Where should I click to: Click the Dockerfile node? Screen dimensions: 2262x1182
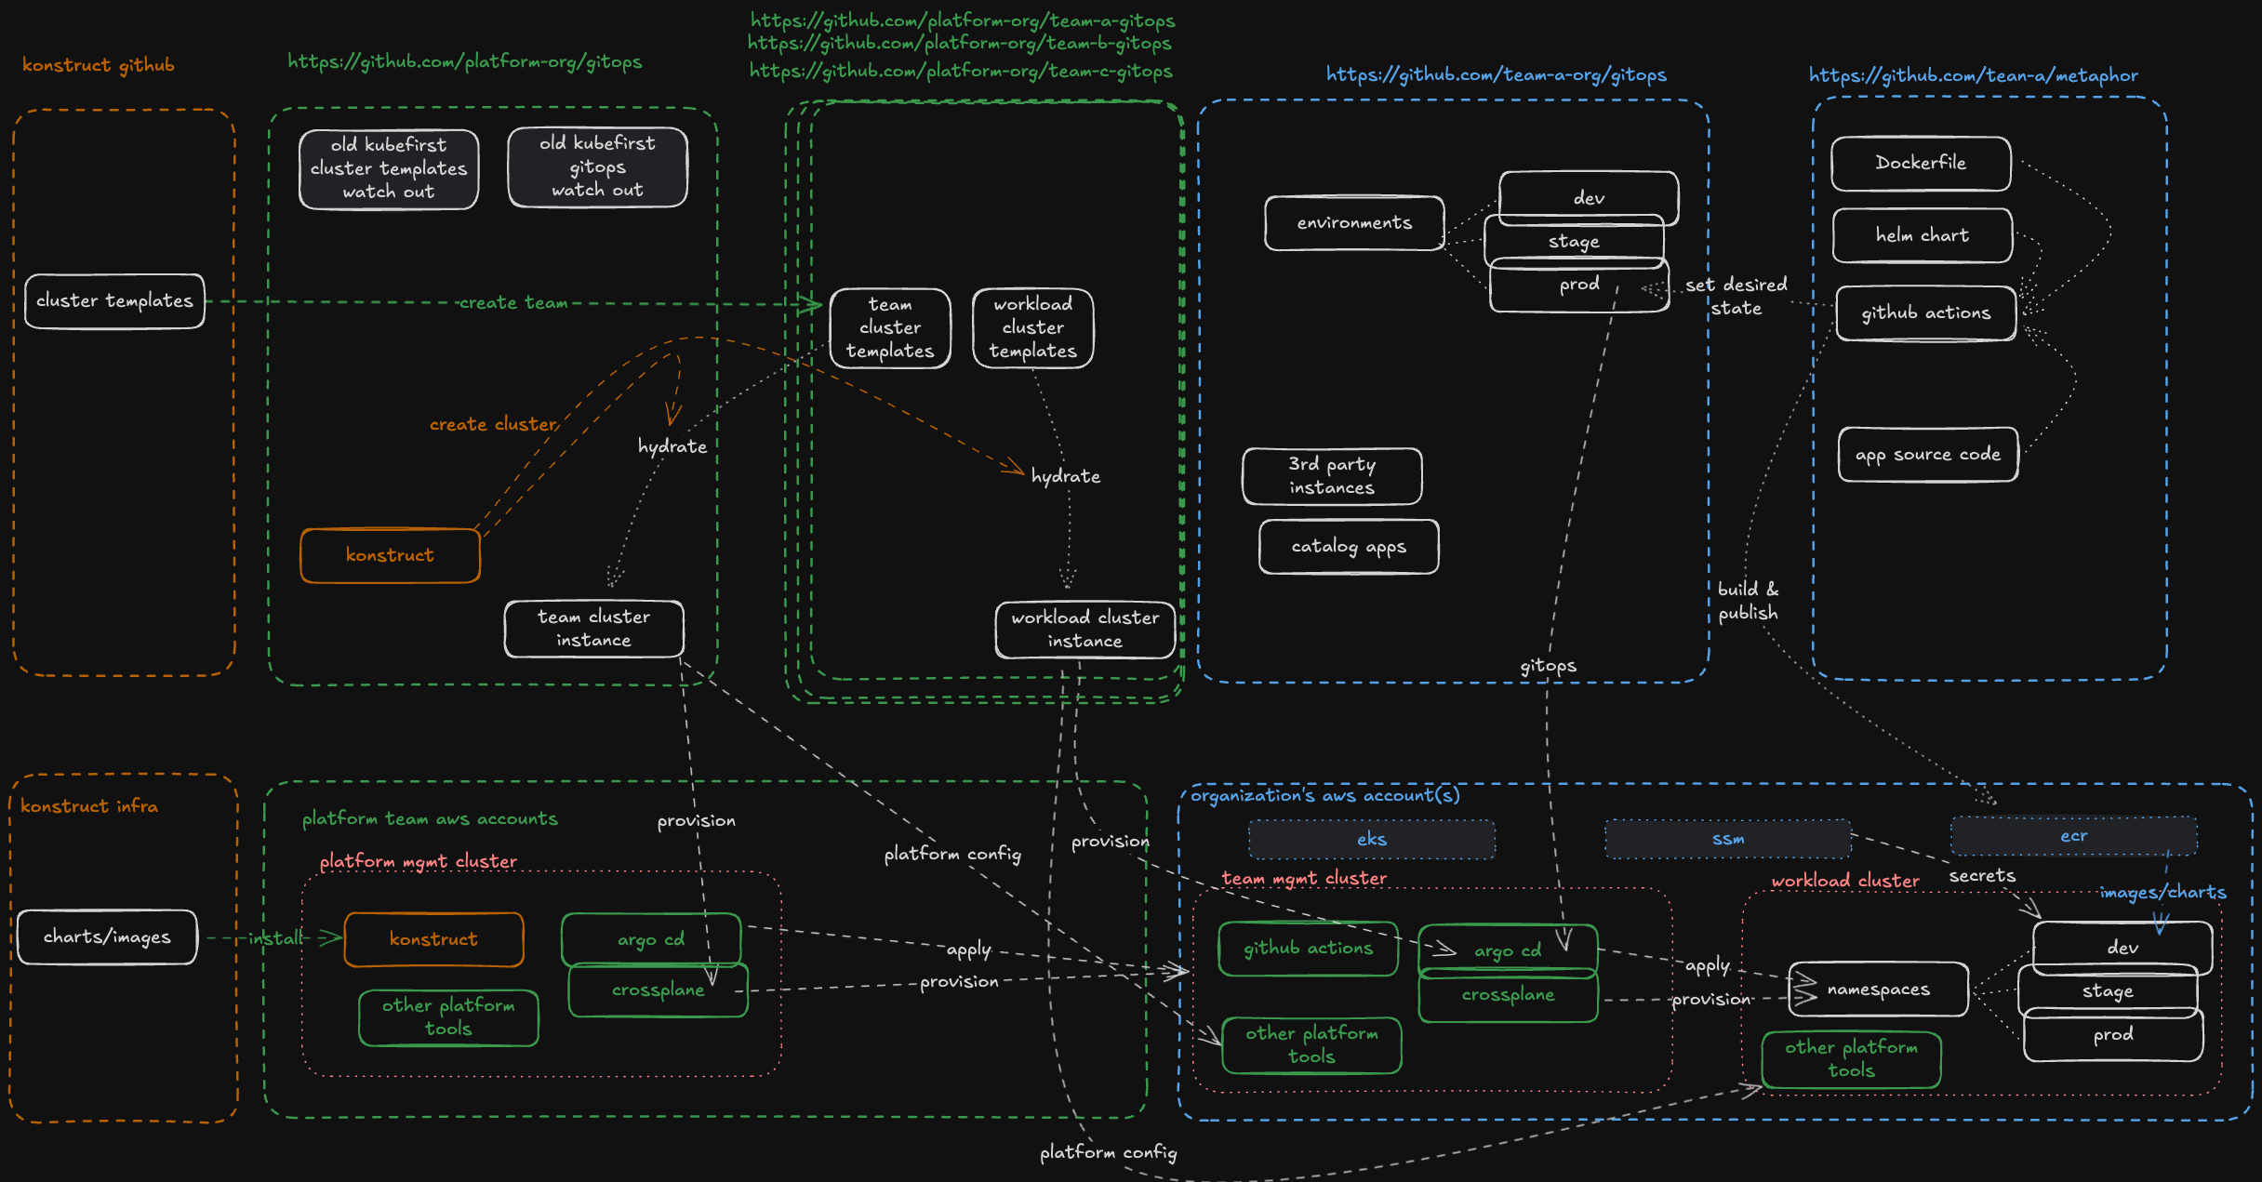click(x=1921, y=164)
